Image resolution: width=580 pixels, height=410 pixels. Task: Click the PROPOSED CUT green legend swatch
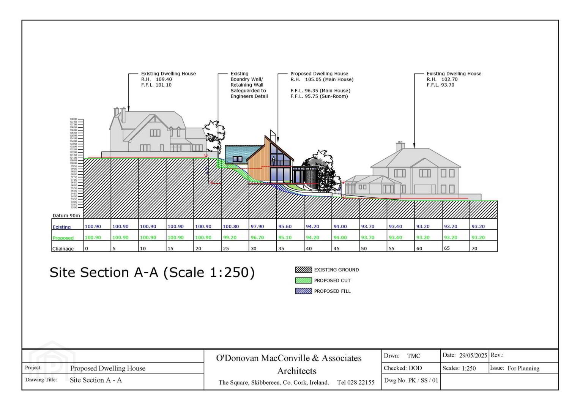tap(303, 281)
